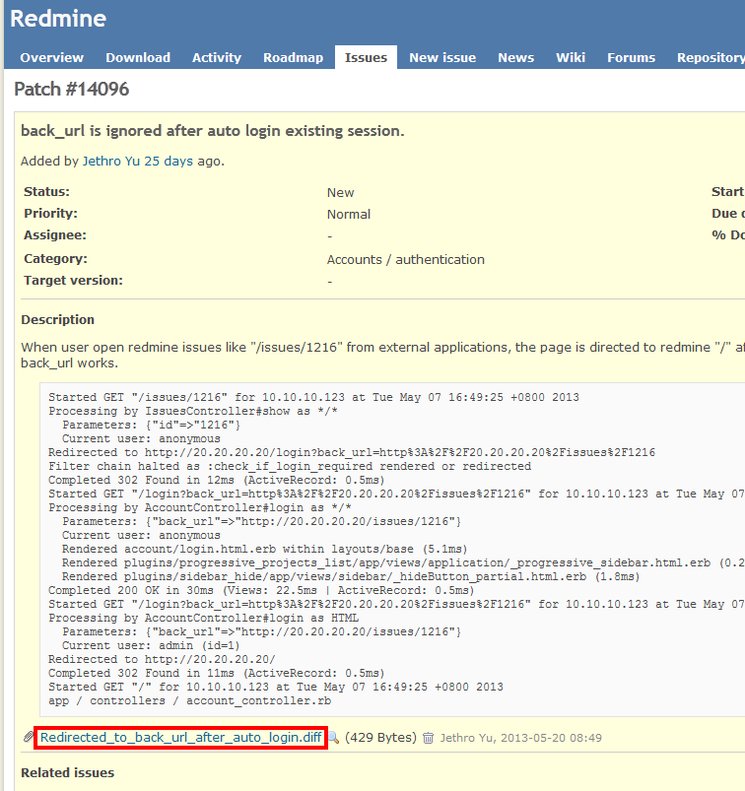Viewport: 745px width, 791px height.
Task: Select the Issues tab
Action: [x=366, y=57]
